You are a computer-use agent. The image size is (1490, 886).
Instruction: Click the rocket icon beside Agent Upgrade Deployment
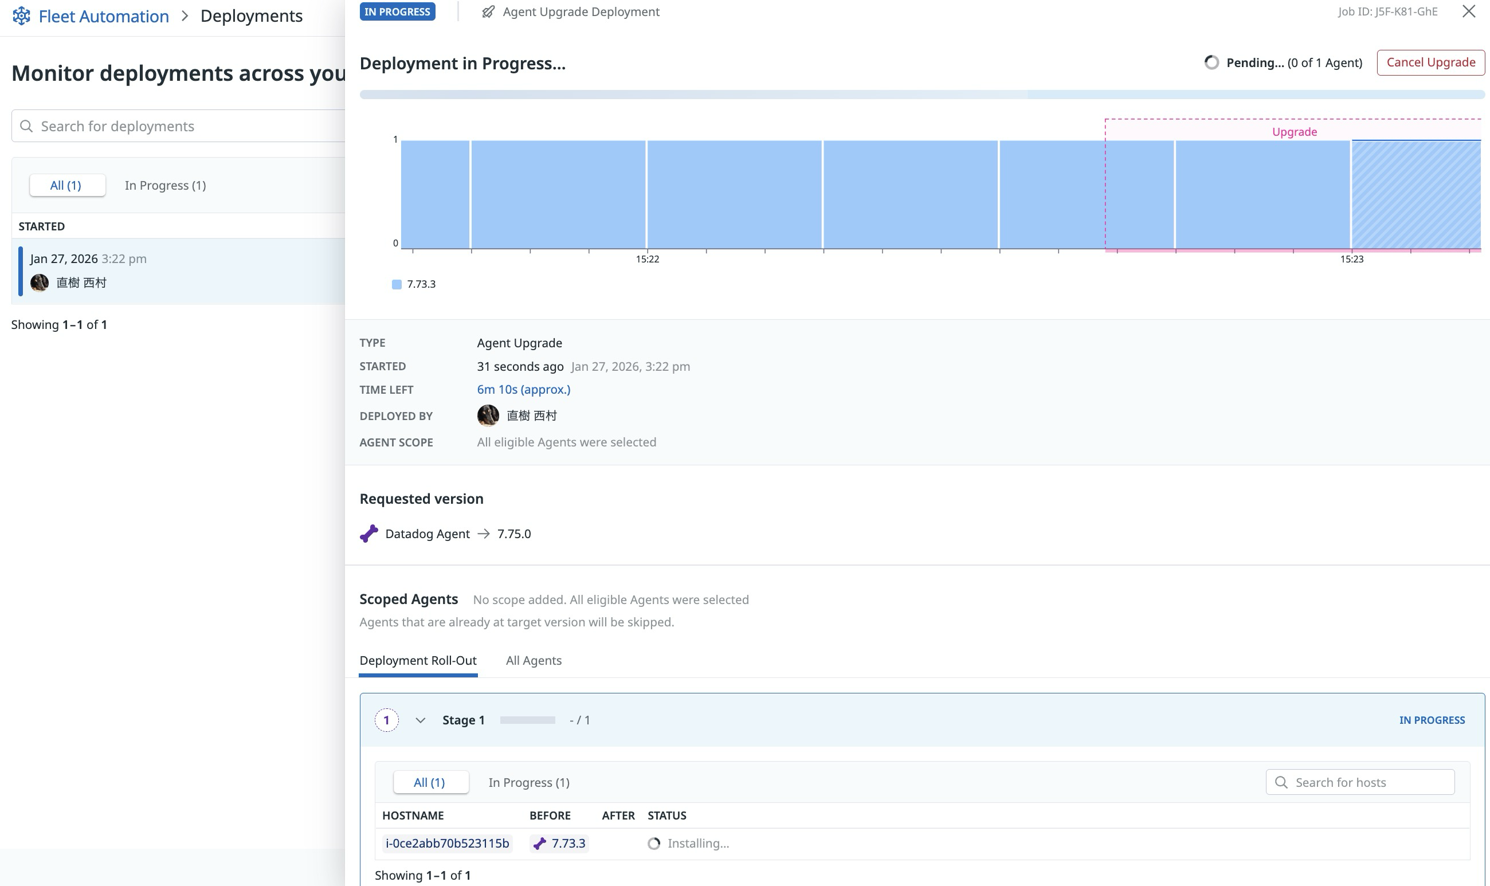488,11
